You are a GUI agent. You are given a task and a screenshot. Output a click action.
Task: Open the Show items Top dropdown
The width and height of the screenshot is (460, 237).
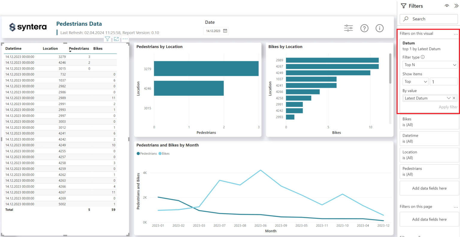click(x=415, y=81)
